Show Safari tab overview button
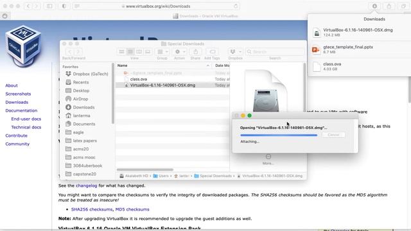The height and width of the screenshot is (231, 411). [x=403, y=6]
